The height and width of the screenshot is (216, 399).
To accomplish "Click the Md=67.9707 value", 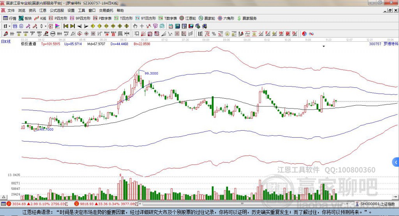I will pyautogui.click(x=96, y=44).
